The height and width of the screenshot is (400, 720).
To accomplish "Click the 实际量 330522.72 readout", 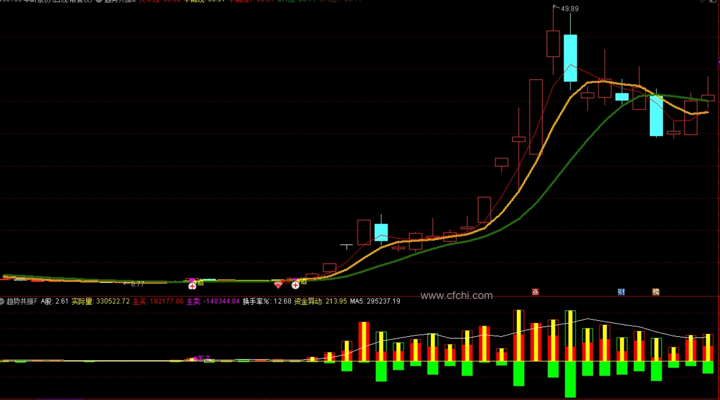I will (100, 301).
